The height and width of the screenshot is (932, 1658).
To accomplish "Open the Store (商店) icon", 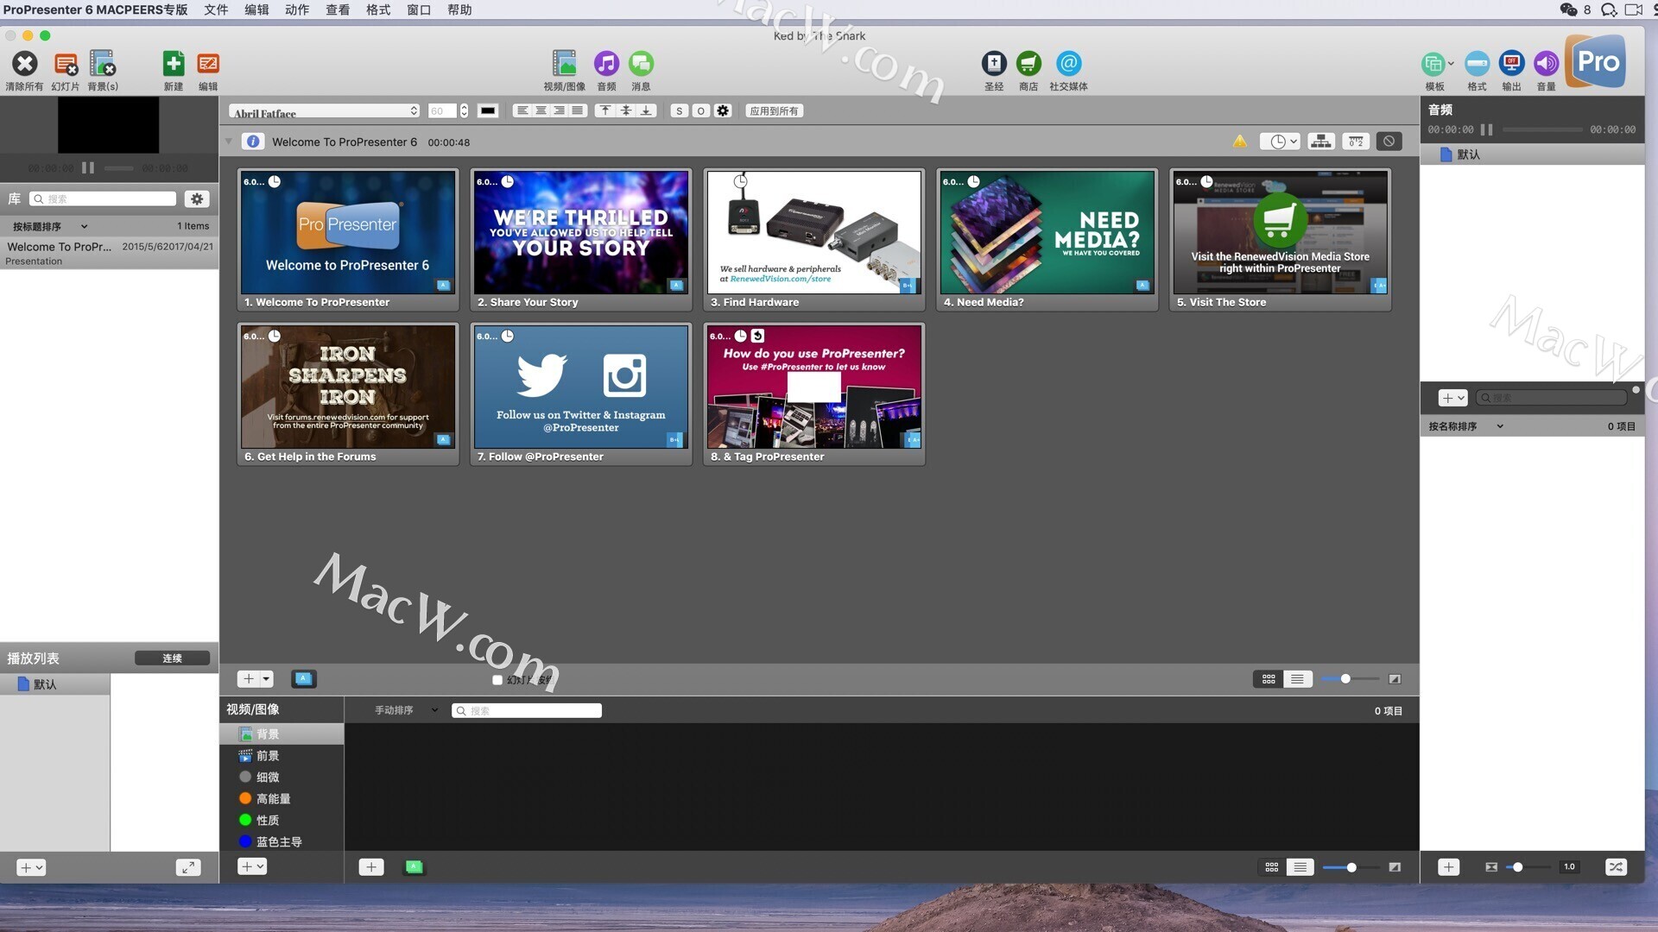I will 1028,64.
